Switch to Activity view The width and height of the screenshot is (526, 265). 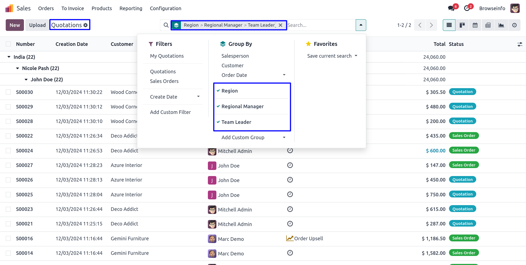[514, 25]
